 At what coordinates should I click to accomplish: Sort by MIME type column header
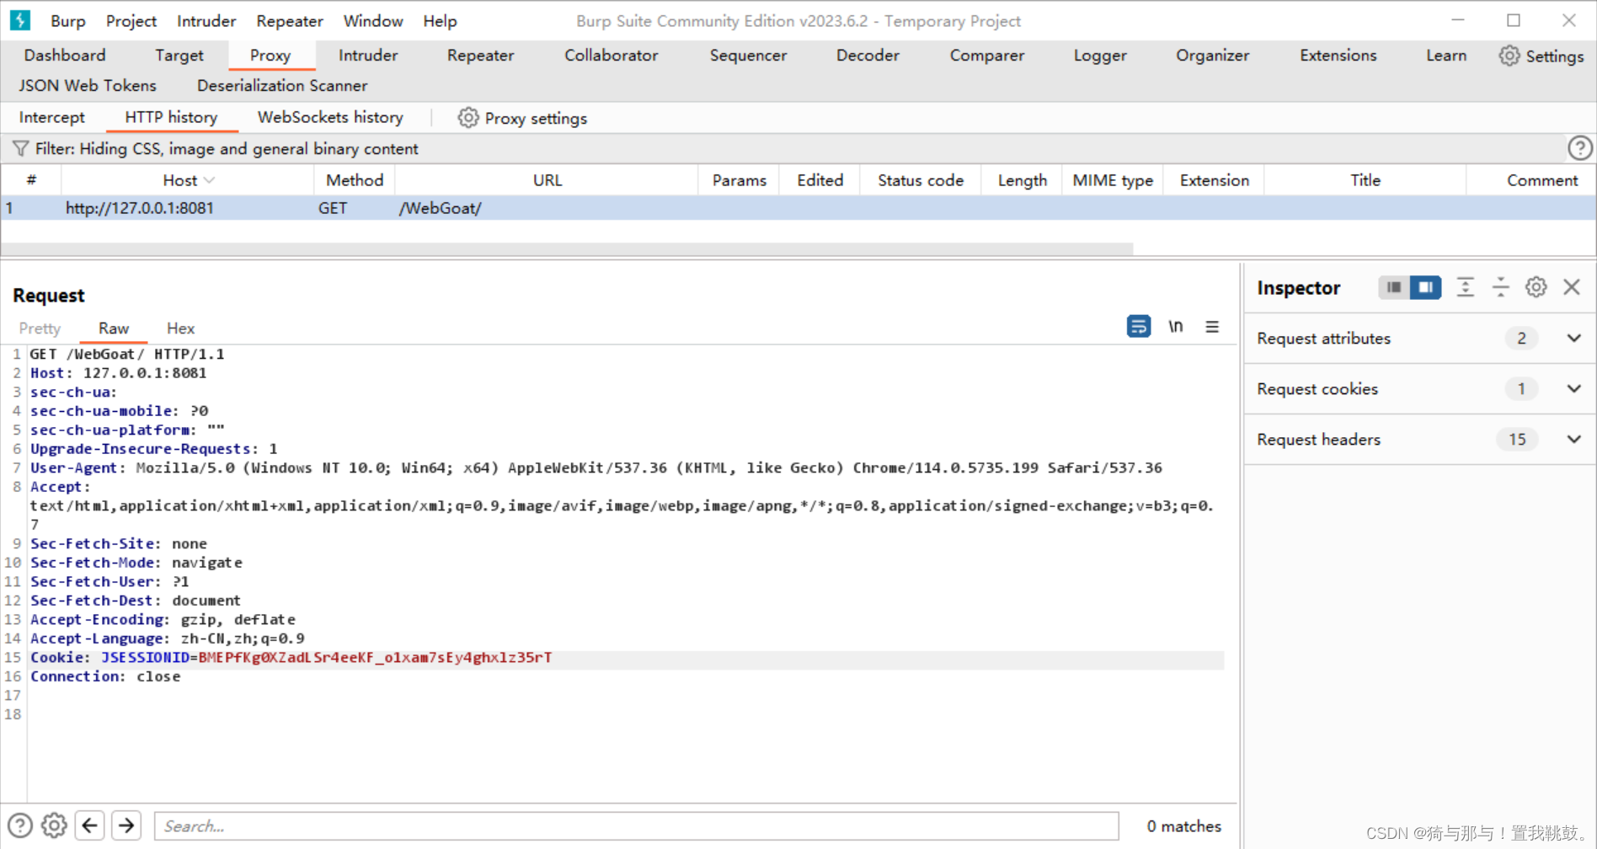click(1113, 180)
